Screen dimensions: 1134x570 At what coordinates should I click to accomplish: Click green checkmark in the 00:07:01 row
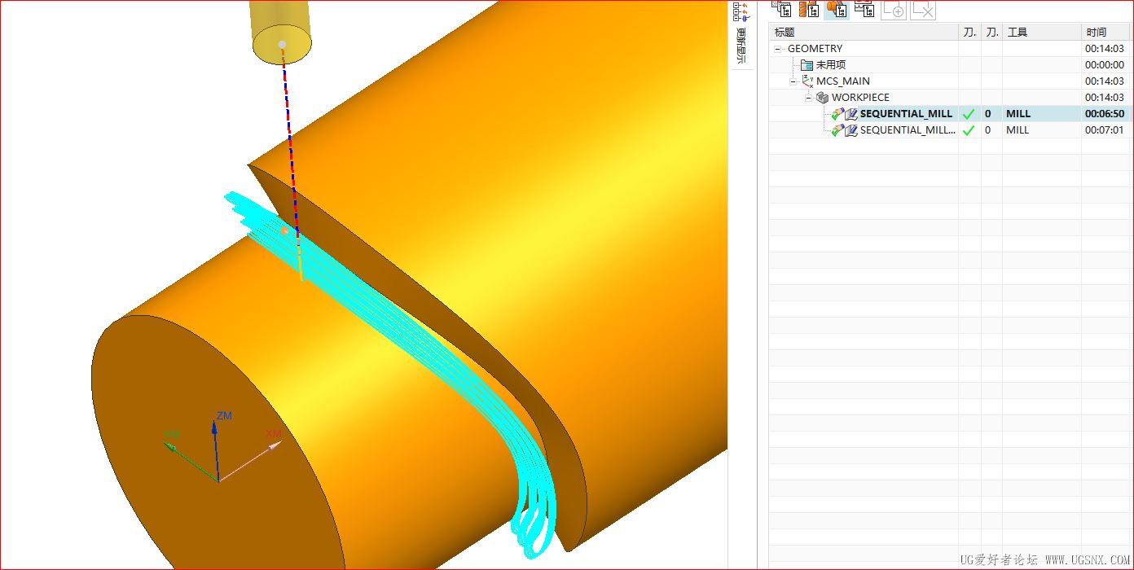point(969,130)
